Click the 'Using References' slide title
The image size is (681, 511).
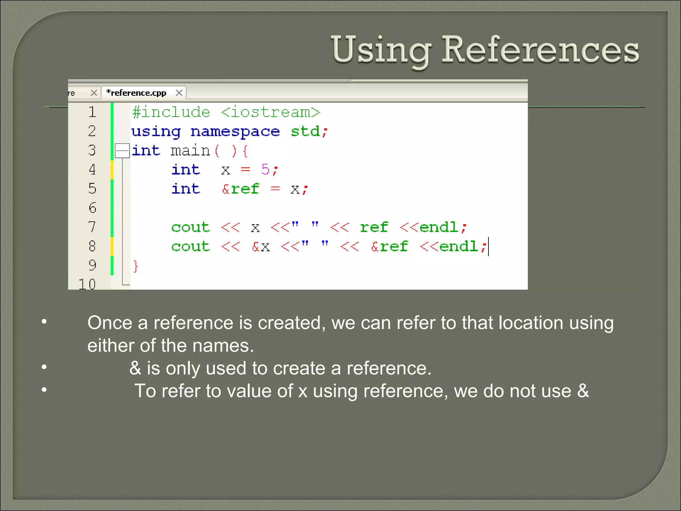point(484,50)
